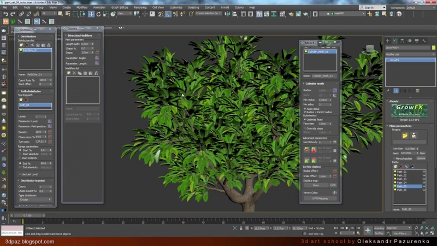Toggle the Percent Snap icon
Image resolution: width=437 pixels, height=246 pixels.
click(175, 14)
